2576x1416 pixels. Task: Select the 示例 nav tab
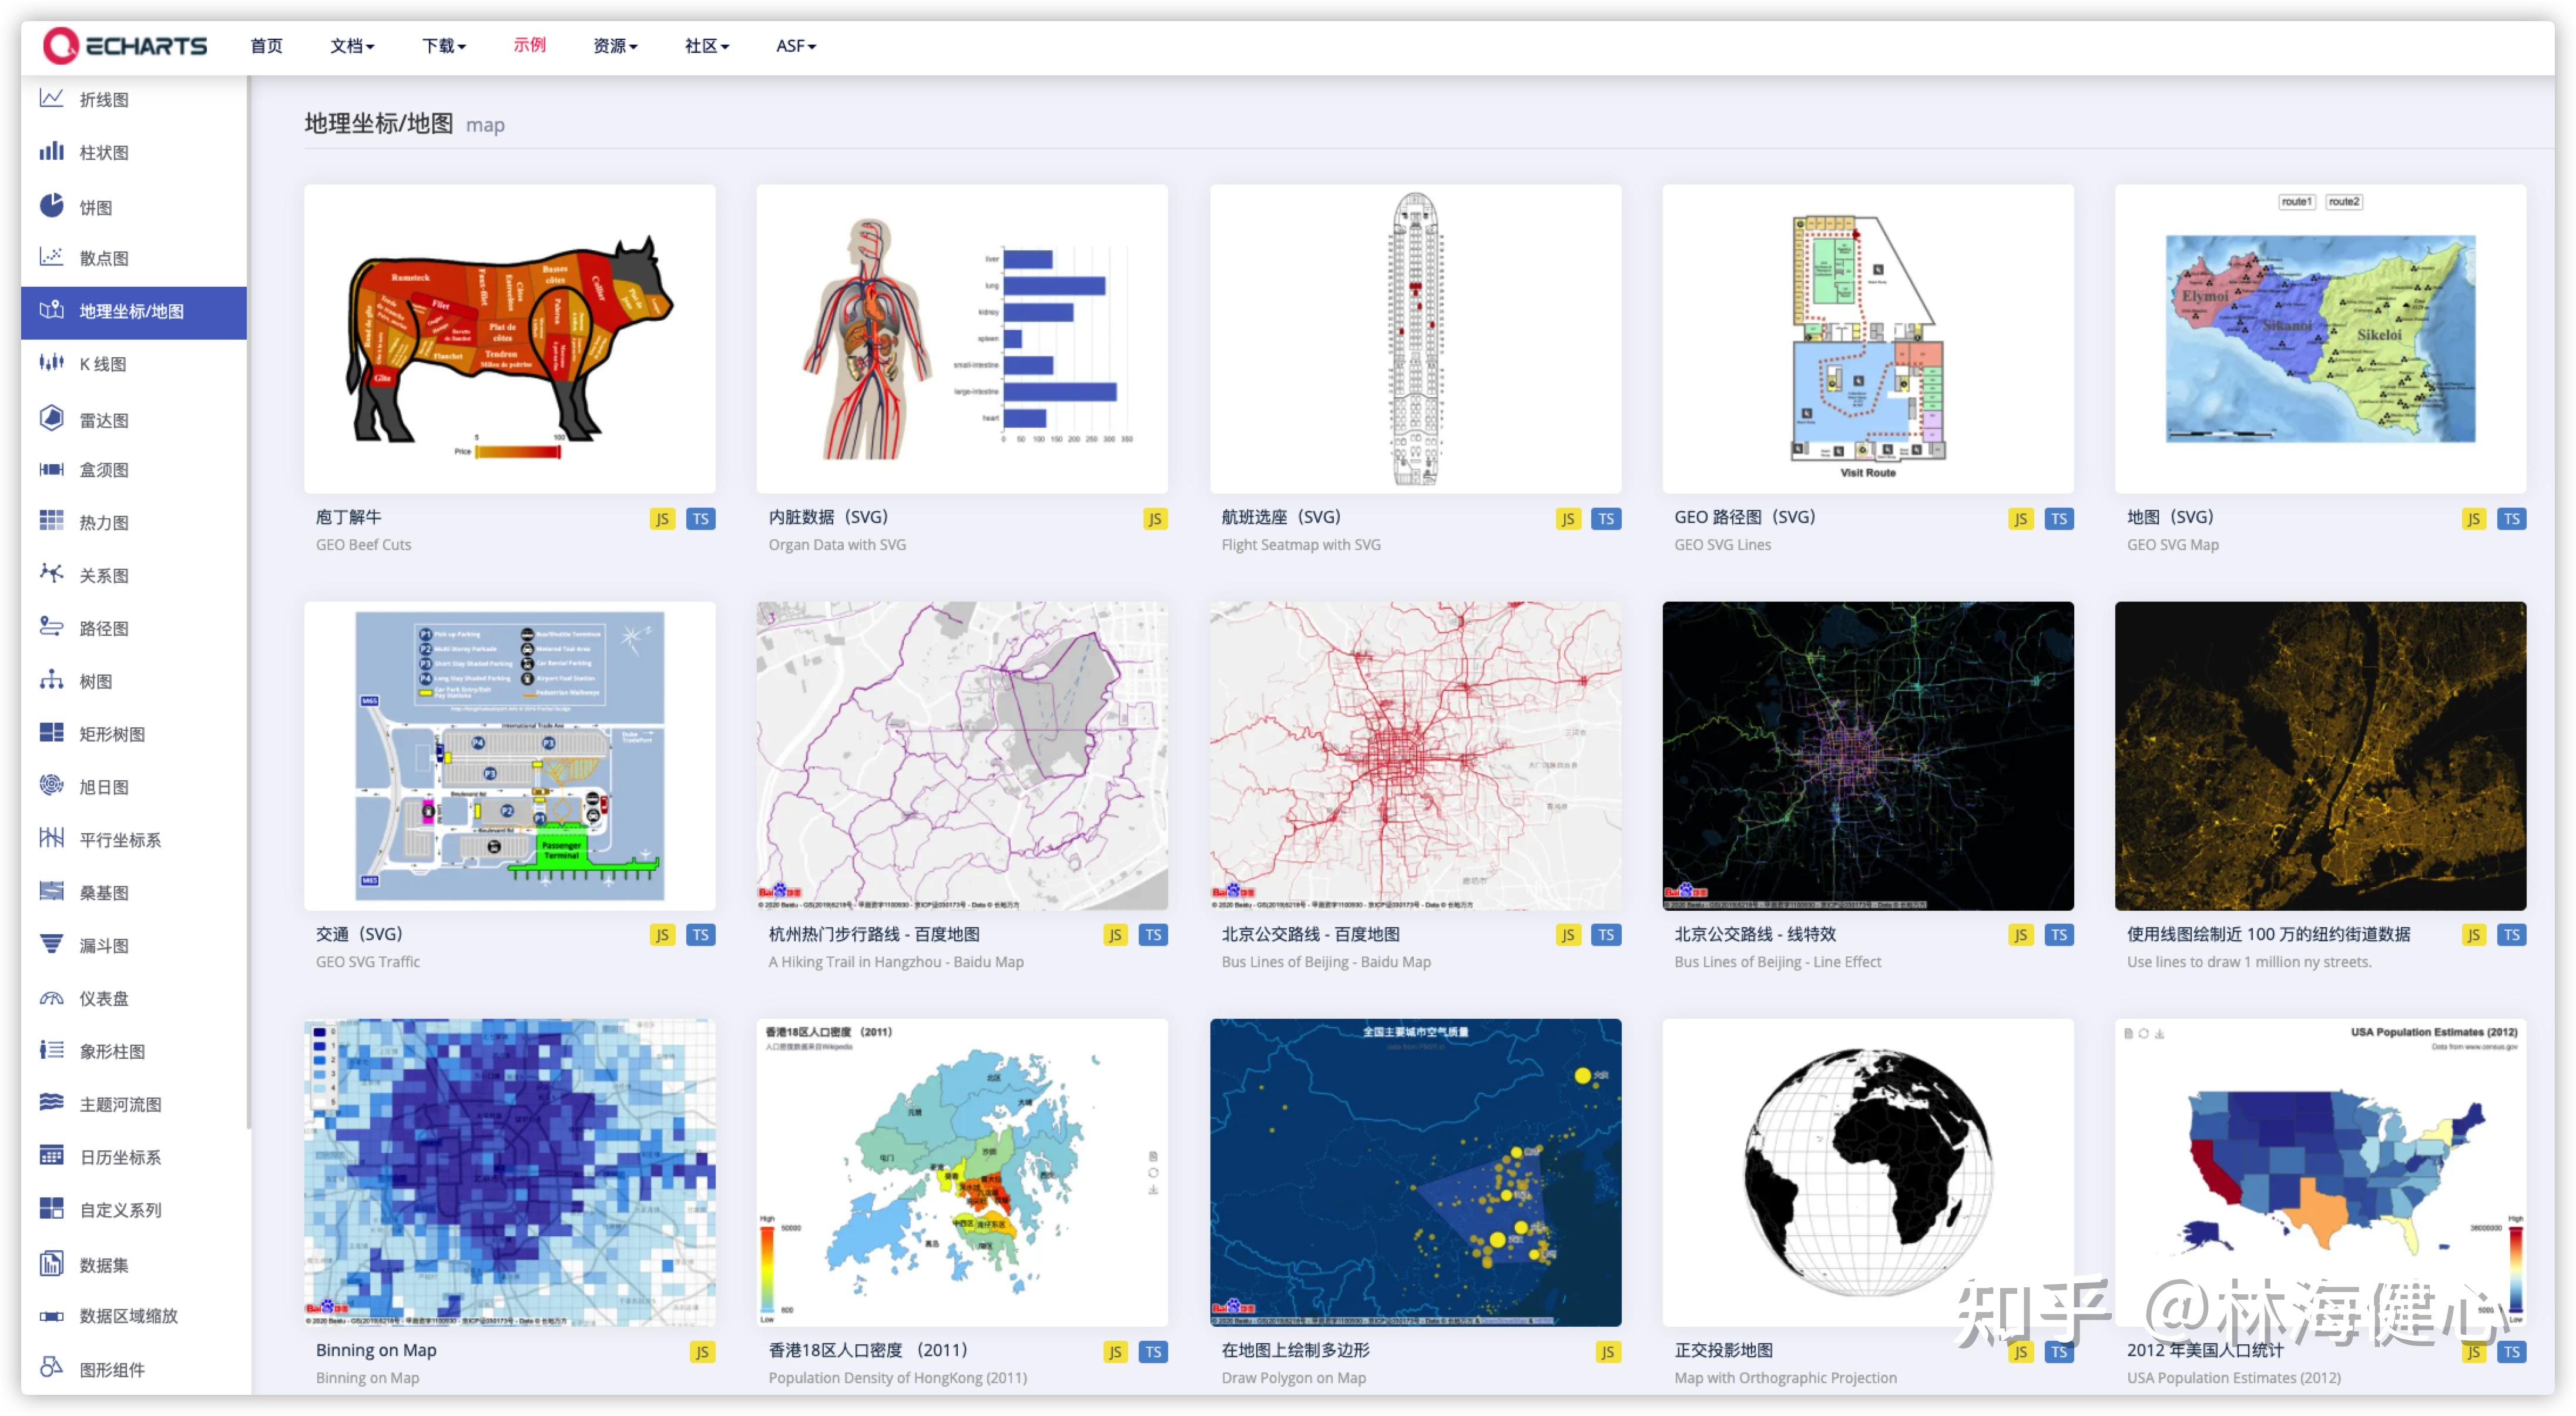click(x=529, y=45)
